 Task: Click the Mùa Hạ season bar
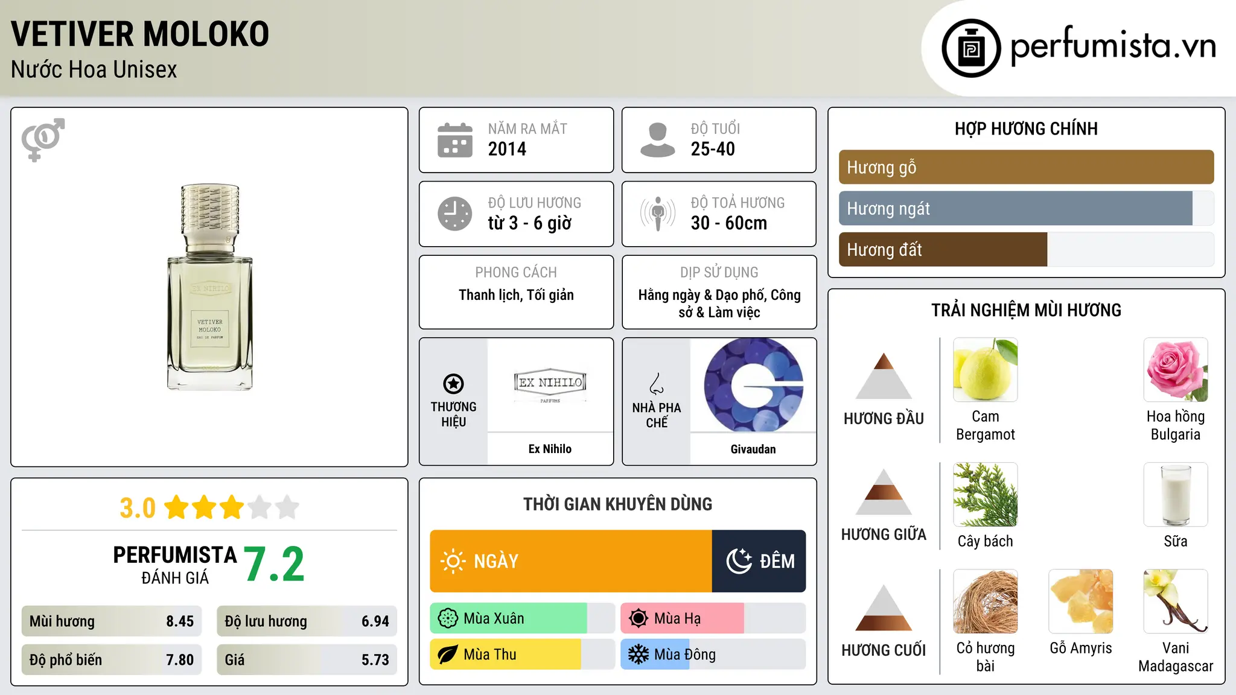(x=713, y=618)
